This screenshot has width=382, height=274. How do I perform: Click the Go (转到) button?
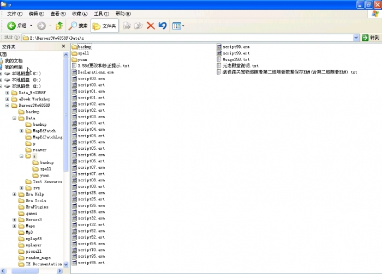371,38
